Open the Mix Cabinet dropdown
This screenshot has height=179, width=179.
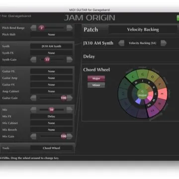[x=51, y=123]
